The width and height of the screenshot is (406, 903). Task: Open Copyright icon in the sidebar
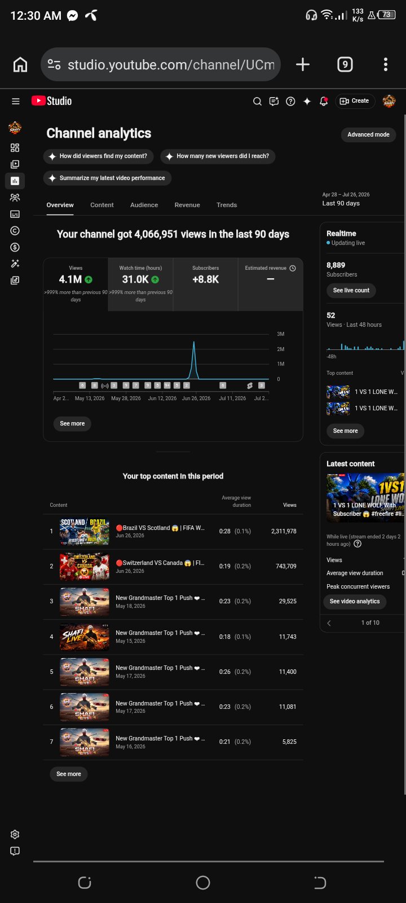pos(15,231)
